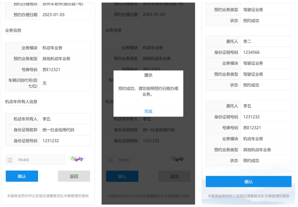Screen dimensions: 298x207
Task: Select the 委托人 李二 record row
Action: [x=248, y=41]
